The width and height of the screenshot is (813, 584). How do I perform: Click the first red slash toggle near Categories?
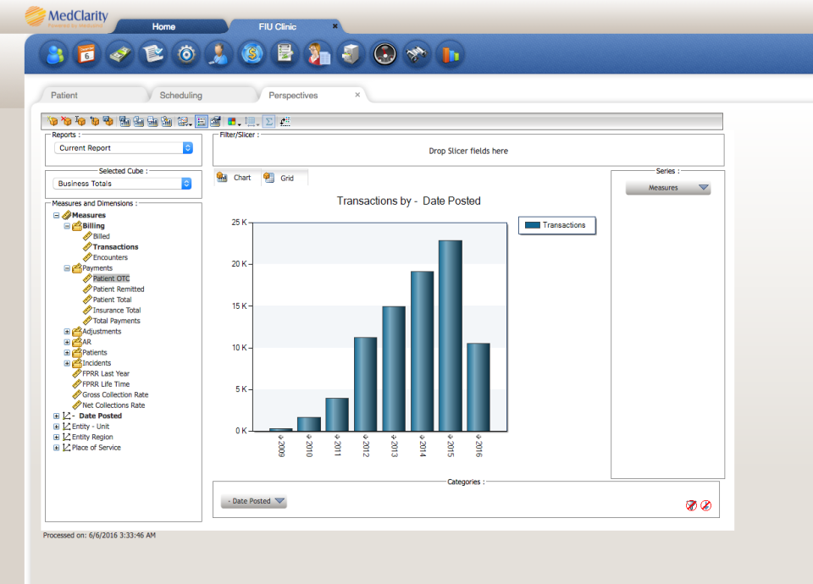point(691,504)
